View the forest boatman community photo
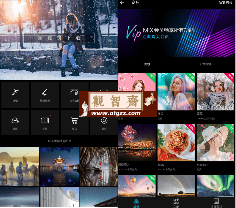Image resolution: width=236 pixels, height=208 pixels. click(x=99, y=166)
